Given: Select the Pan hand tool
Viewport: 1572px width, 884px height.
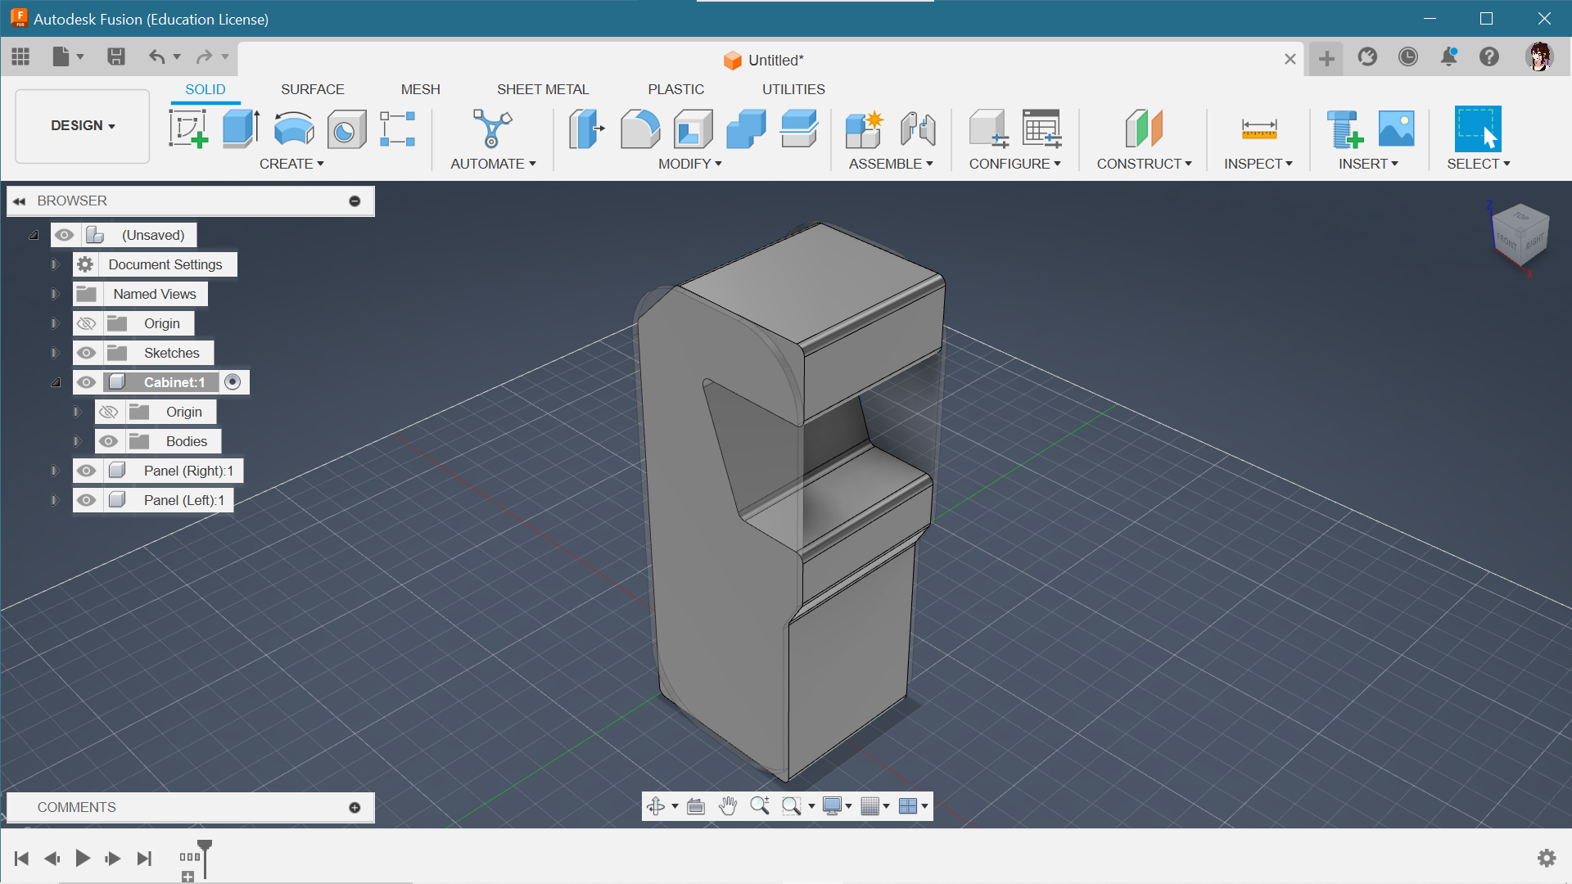Looking at the screenshot, I should 728,806.
